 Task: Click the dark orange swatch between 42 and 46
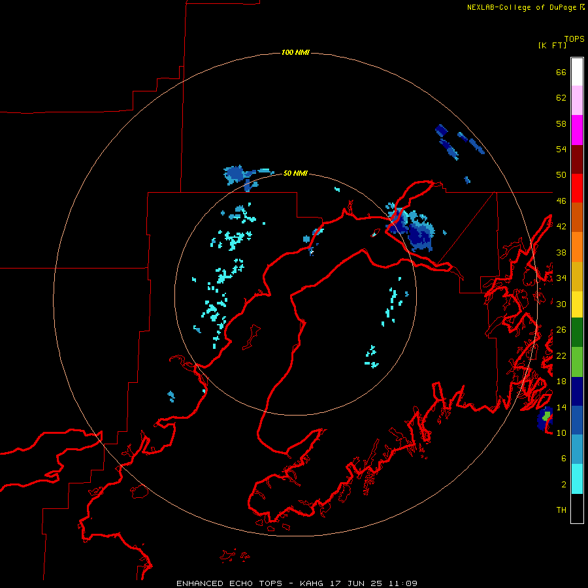(577, 217)
